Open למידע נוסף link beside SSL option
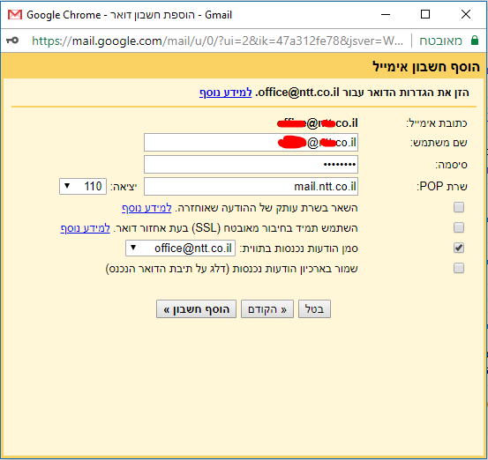This screenshot has width=488, height=460. point(85,228)
